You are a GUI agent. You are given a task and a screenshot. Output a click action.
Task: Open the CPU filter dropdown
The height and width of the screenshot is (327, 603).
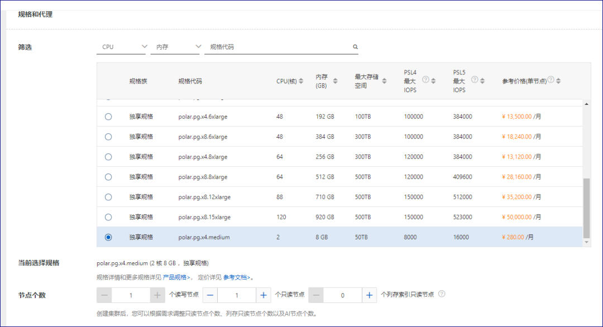coord(122,47)
